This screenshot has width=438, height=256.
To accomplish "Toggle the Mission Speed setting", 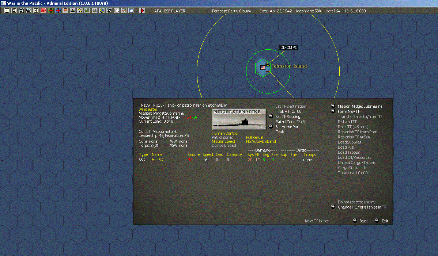I will tap(223, 141).
